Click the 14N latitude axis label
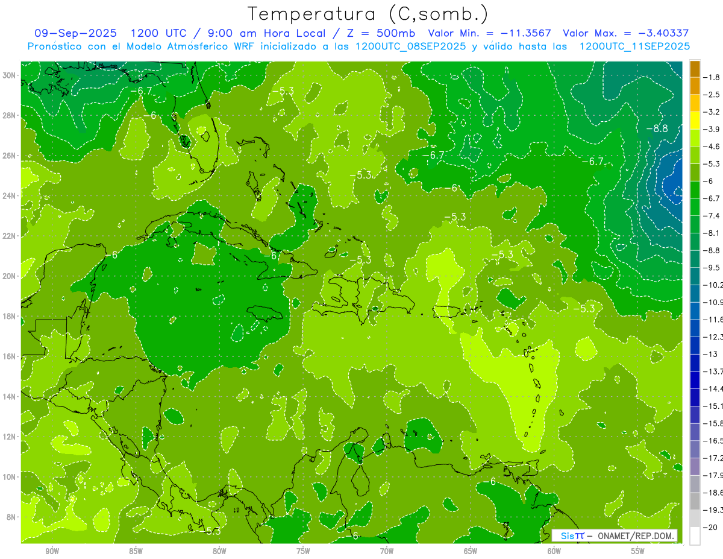Image resolution: width=723 pixels, height=559 pixels. [10, 397]
